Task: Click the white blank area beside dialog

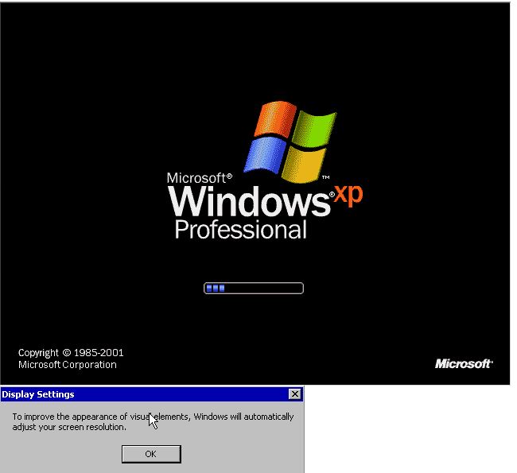Action: [x=410, y=429]
